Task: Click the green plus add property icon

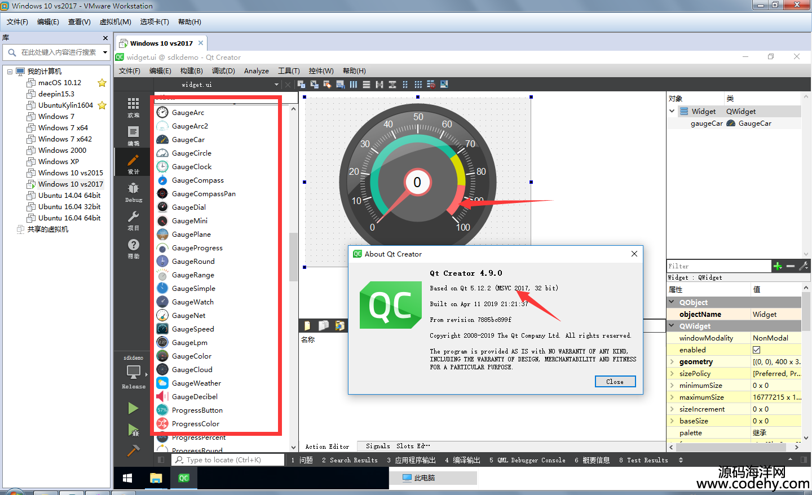Action: [778, 266]
